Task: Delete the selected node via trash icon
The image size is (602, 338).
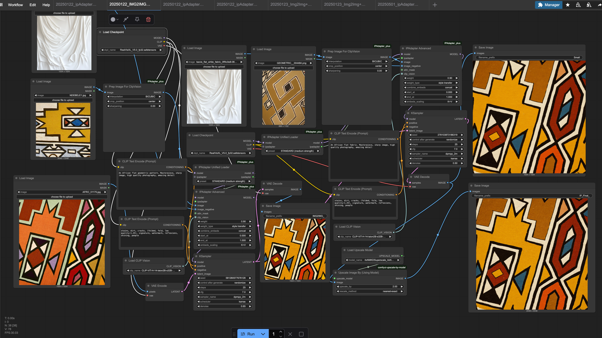Action: coord(148,19)
